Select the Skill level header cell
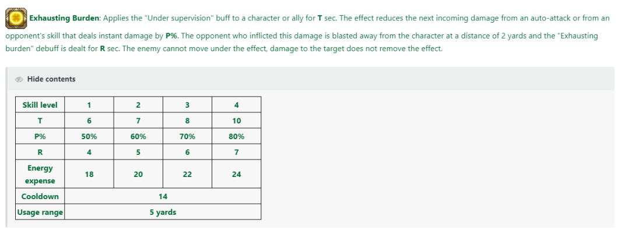This screenshot has height=234, width=621. tap(40, 105)
